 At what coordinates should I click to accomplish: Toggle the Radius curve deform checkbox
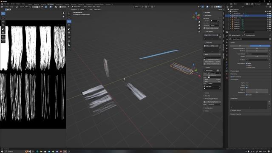pos(246,63)
